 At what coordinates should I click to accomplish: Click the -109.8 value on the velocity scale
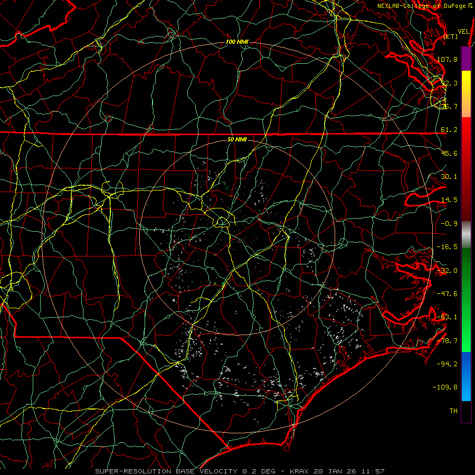(445, 387)
